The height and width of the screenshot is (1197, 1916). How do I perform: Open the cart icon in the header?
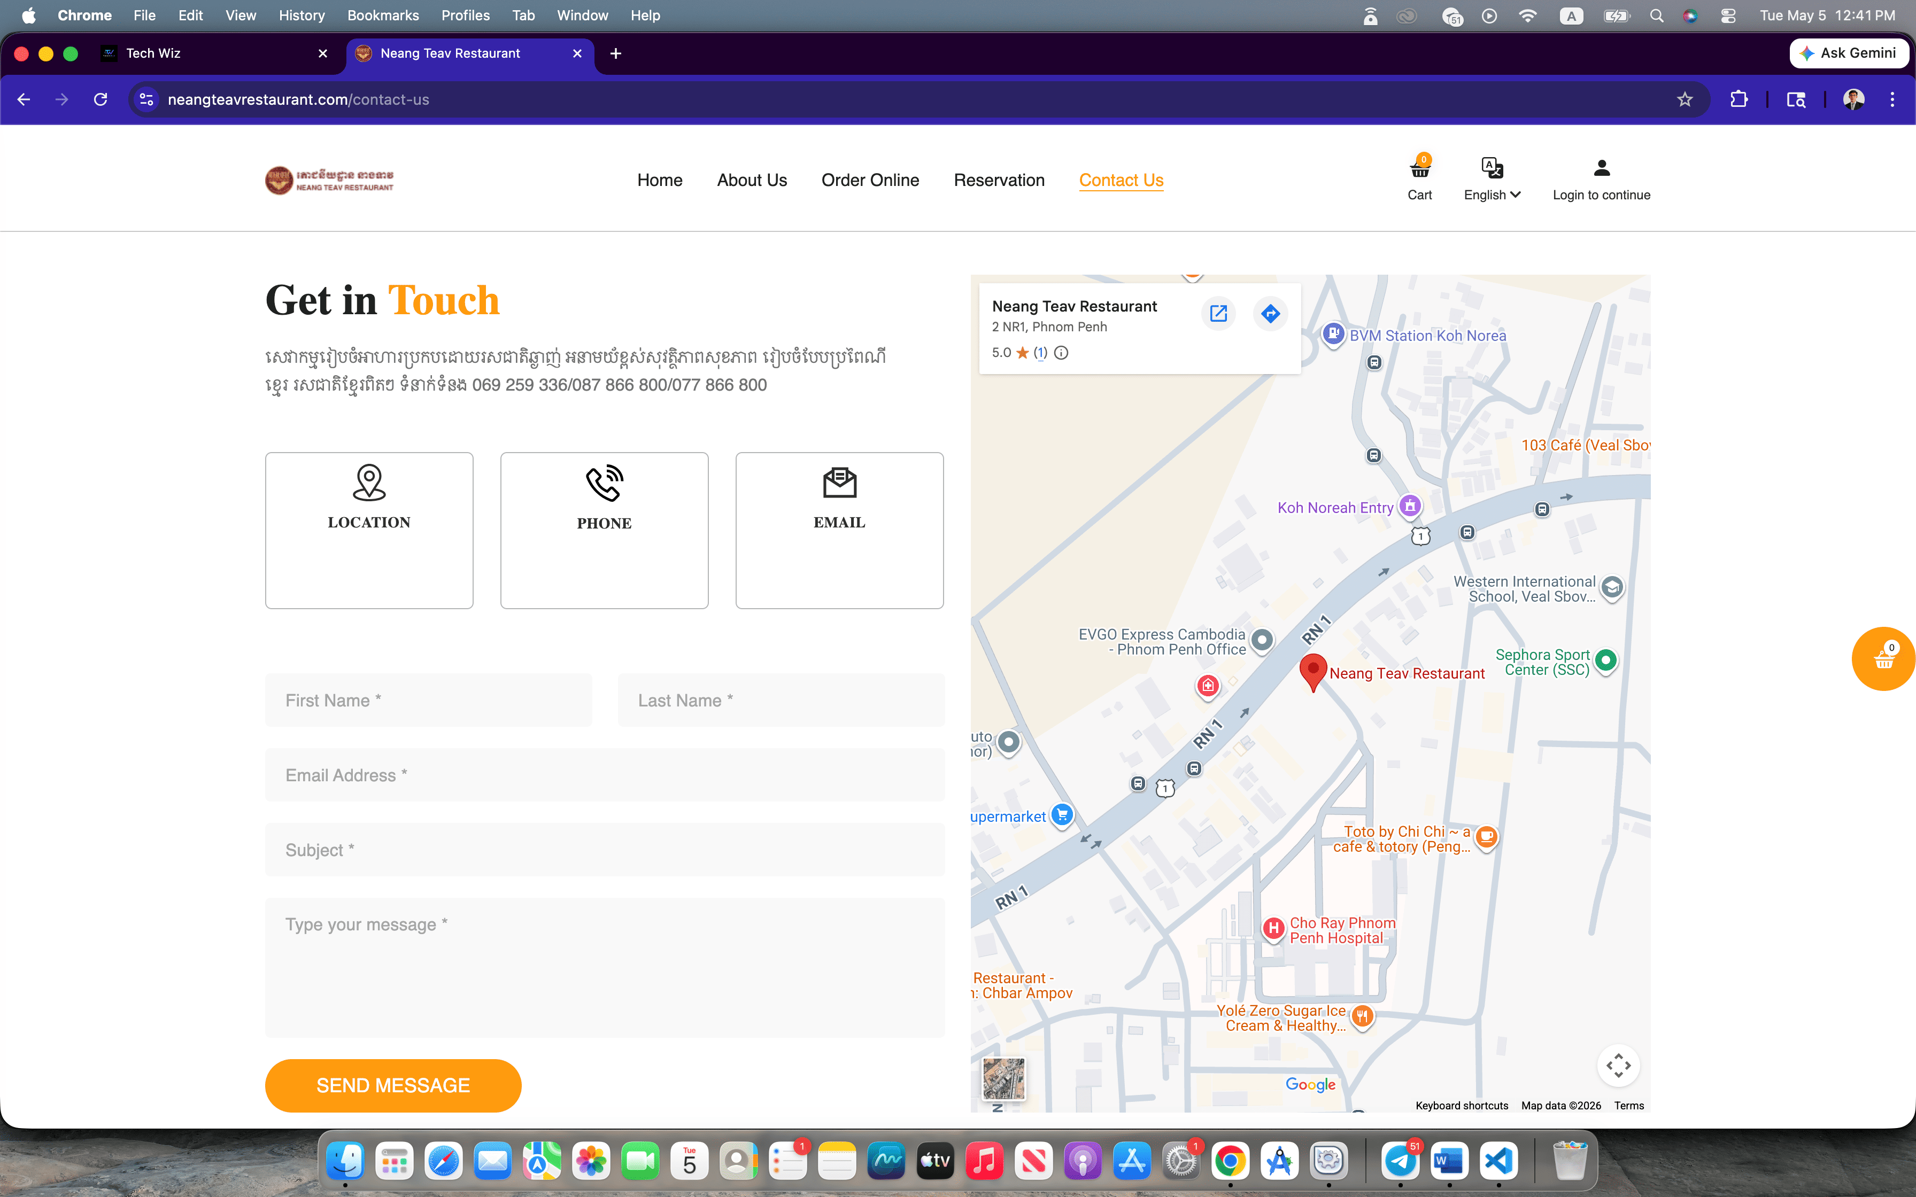pos(1419,169)
